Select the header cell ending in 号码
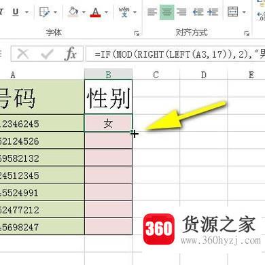The height and width of the screenshot is (265, 265). click(x=42, y=96)
